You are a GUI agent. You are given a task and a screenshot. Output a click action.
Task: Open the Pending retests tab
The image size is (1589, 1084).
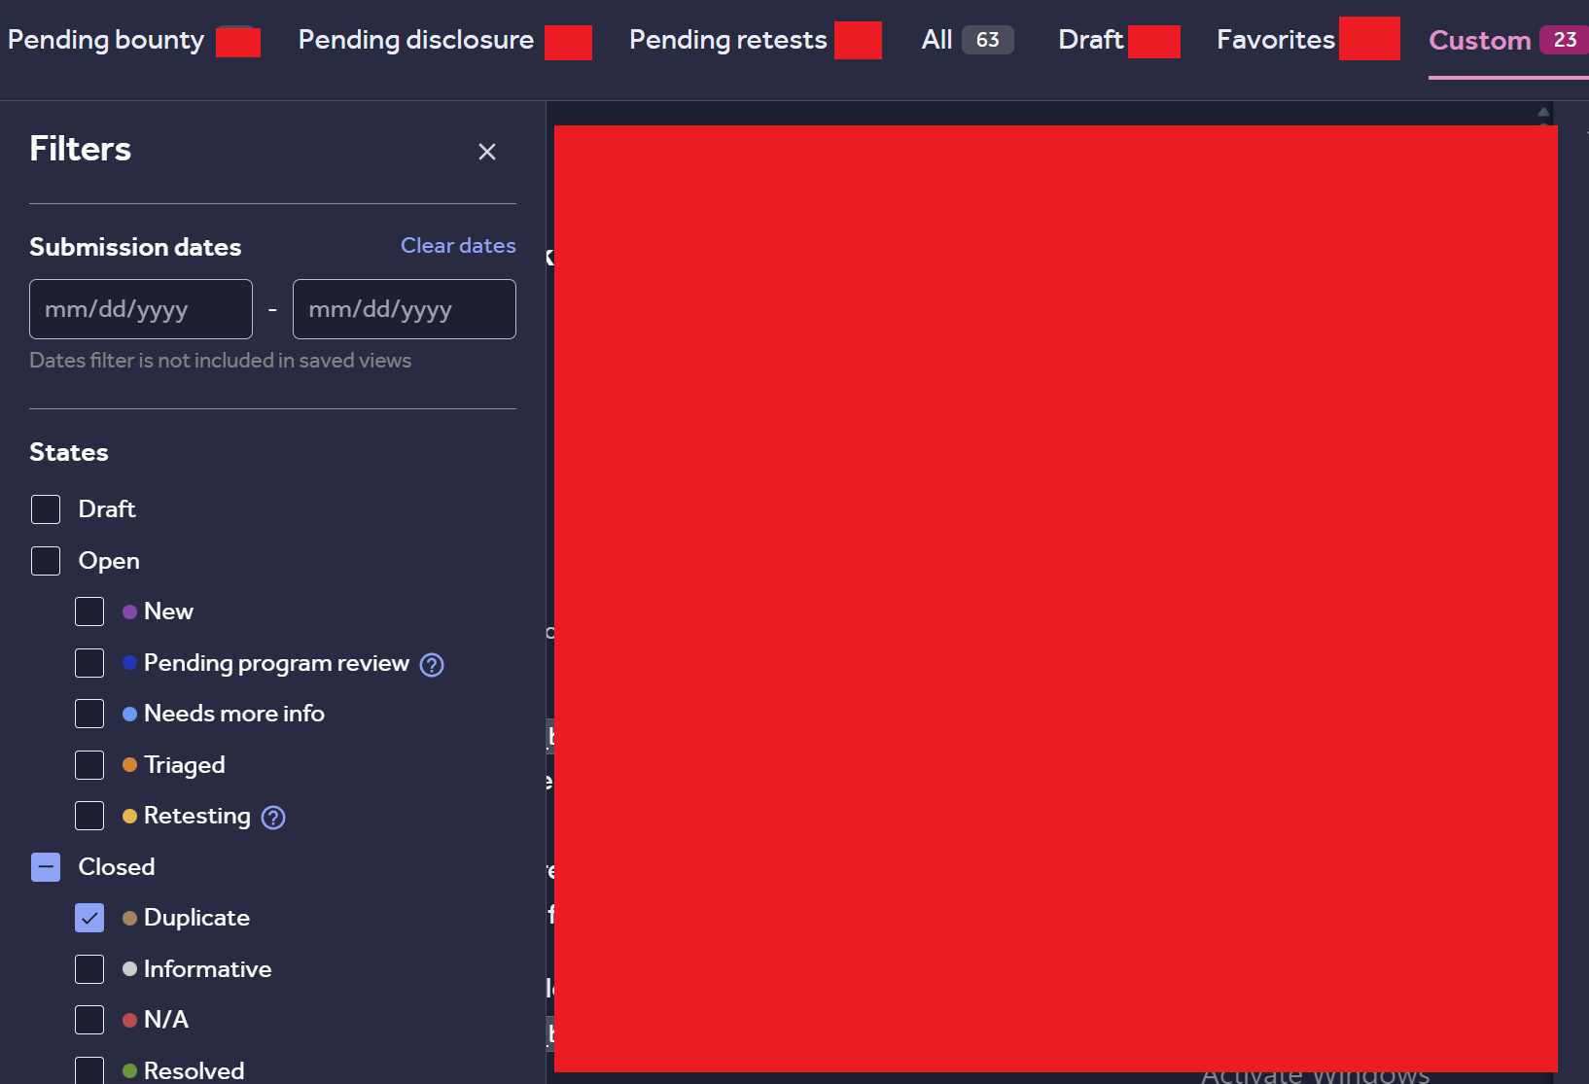pyautogui.click(x=756, y=40)
